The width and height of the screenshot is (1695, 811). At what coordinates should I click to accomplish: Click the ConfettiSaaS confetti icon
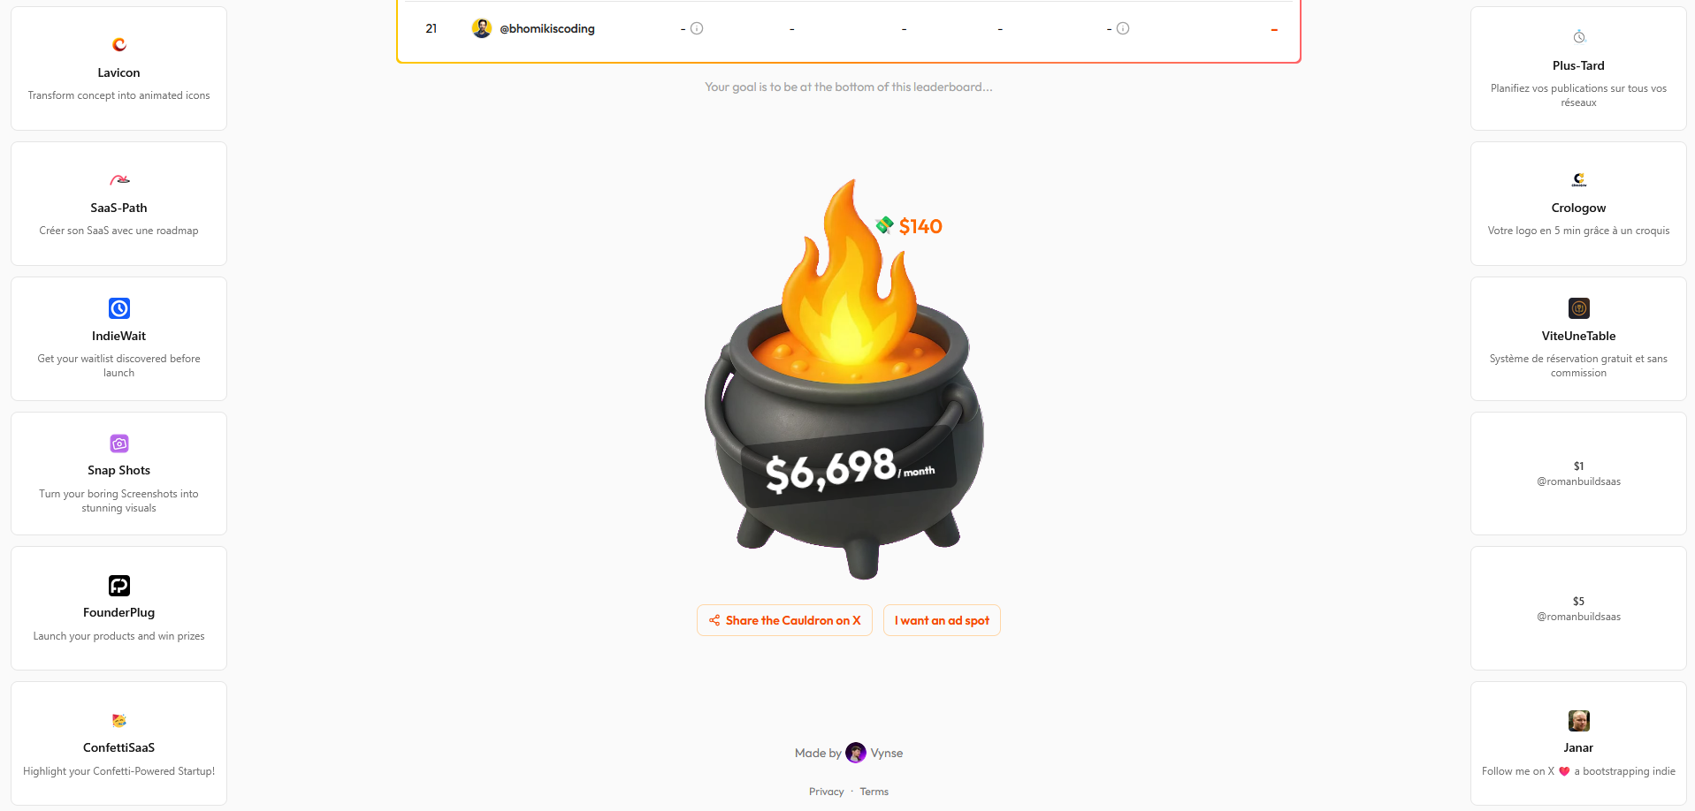(x=119, y=721)
